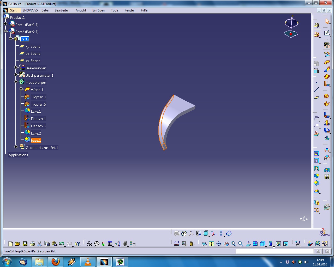
Task: Click the Line tool icon
Action: point(317,90)
